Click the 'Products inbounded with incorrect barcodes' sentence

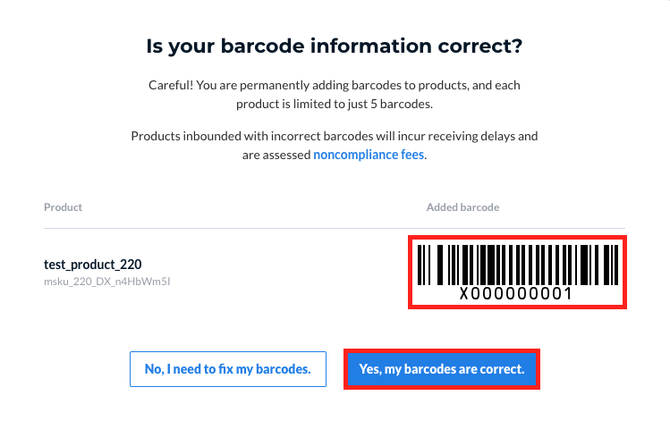click(x=252, y=136)
